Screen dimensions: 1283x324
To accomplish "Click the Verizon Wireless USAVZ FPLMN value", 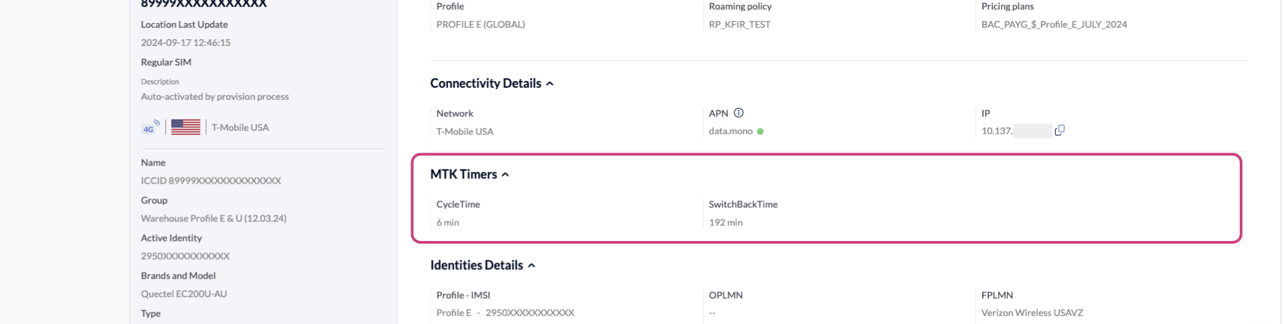I will [x=1032, y=313].
